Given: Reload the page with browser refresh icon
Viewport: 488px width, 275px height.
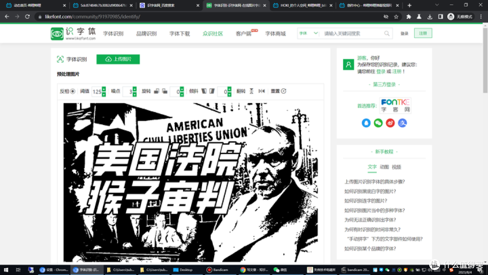Looking at the screenshot, I should tap(28, 16).
